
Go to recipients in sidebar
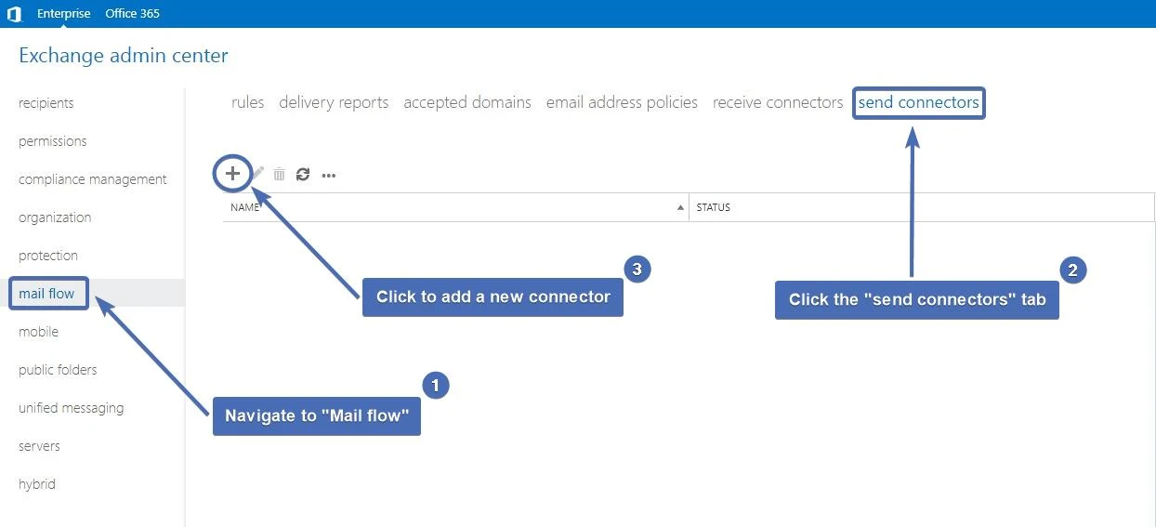[x=46, y=103]
